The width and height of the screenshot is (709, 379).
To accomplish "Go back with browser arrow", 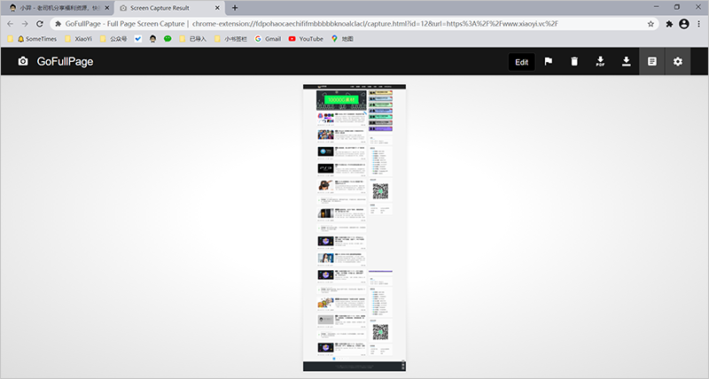I will (11, 24).
